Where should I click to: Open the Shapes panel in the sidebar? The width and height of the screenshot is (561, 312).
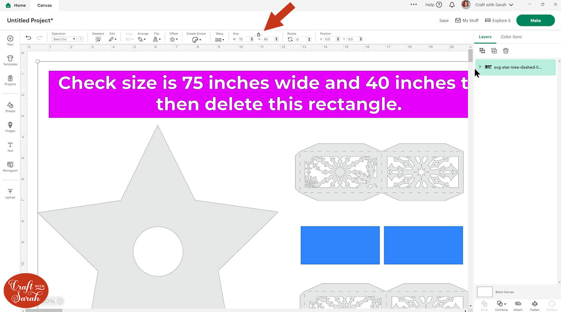[x=10, y=107]
